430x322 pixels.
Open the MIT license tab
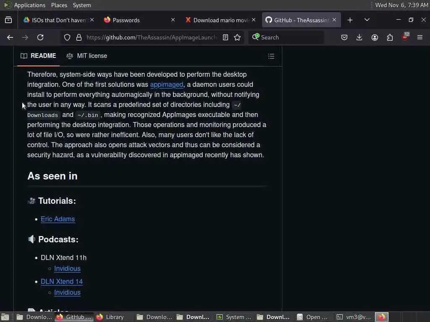(87, 56)
